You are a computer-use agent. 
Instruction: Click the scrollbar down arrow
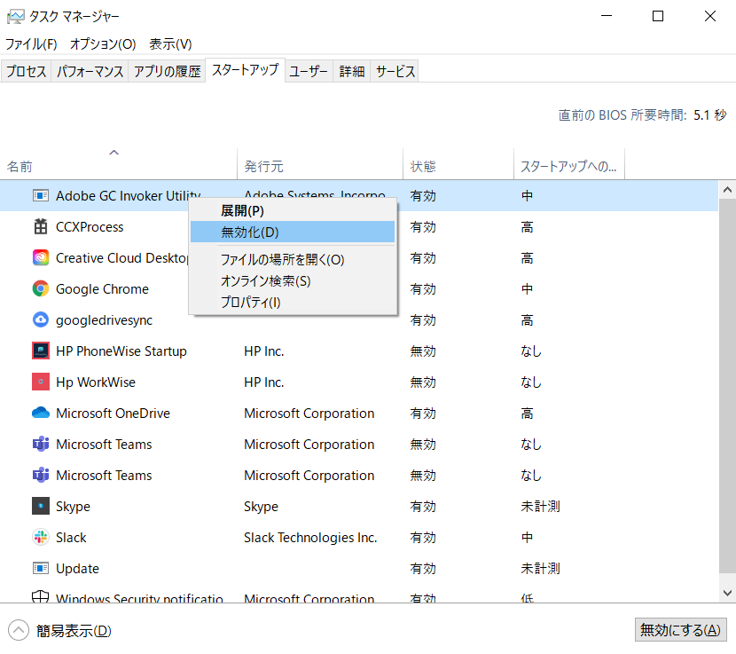[x=727, y=593]
